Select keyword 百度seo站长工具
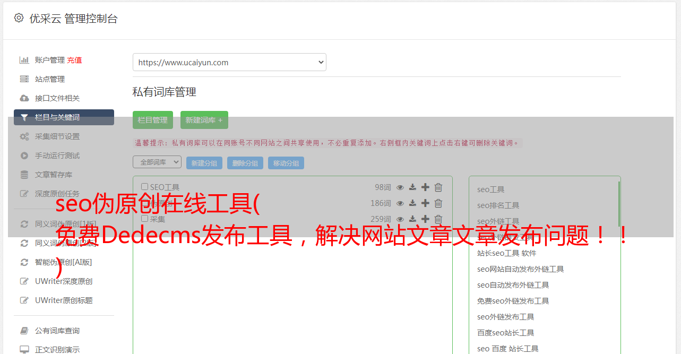Image resolution: width=681 pixels, height=354 pixels. point(505,333)
